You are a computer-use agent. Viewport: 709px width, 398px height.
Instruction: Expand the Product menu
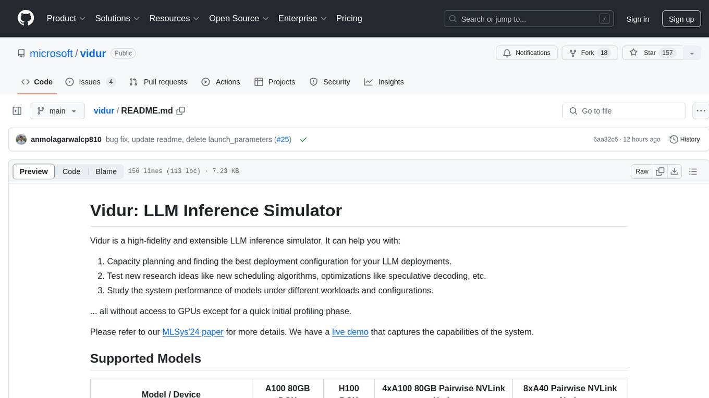click(66, 18)
